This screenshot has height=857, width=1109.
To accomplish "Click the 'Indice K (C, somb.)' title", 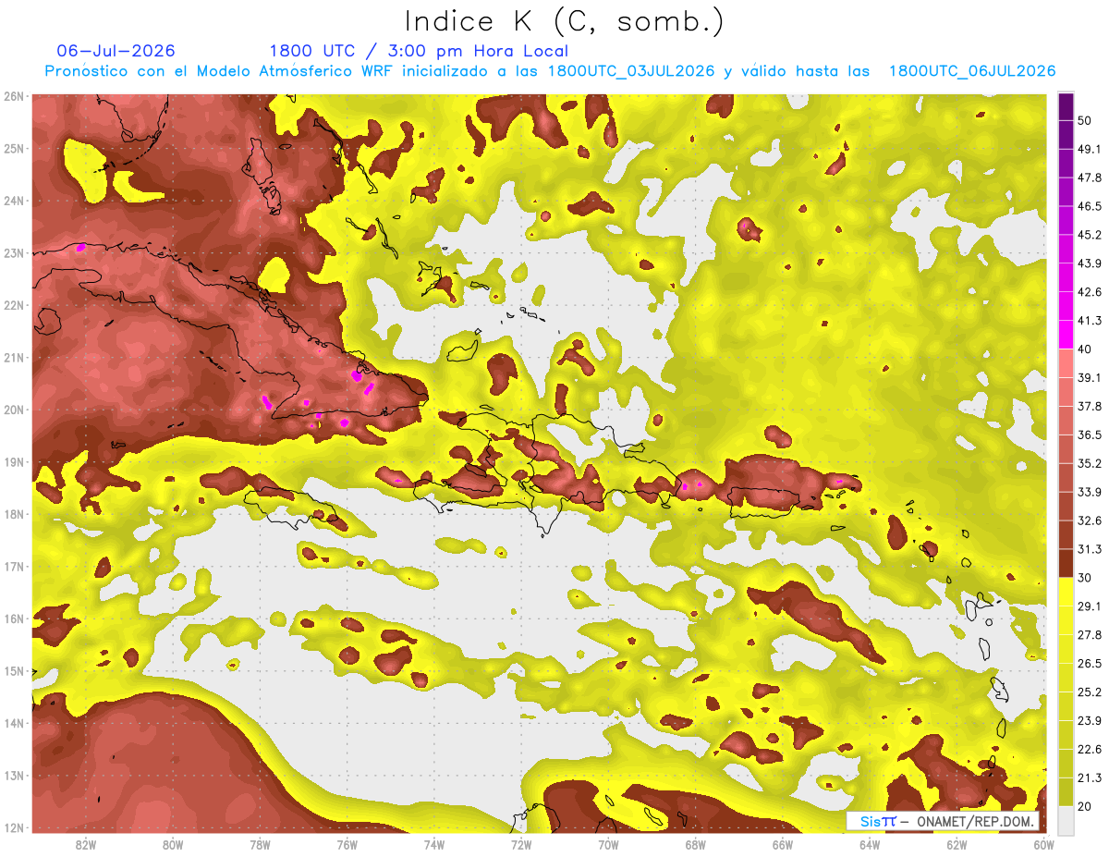I will [564, 21].
